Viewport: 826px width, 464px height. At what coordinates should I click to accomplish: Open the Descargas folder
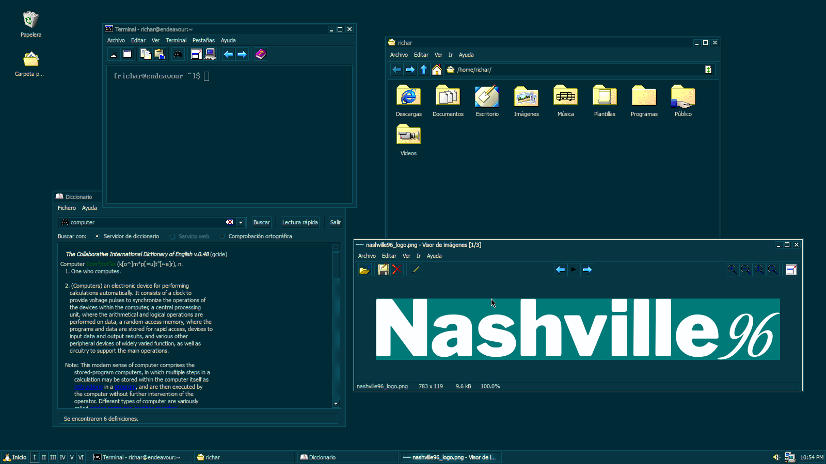[408, 101]
